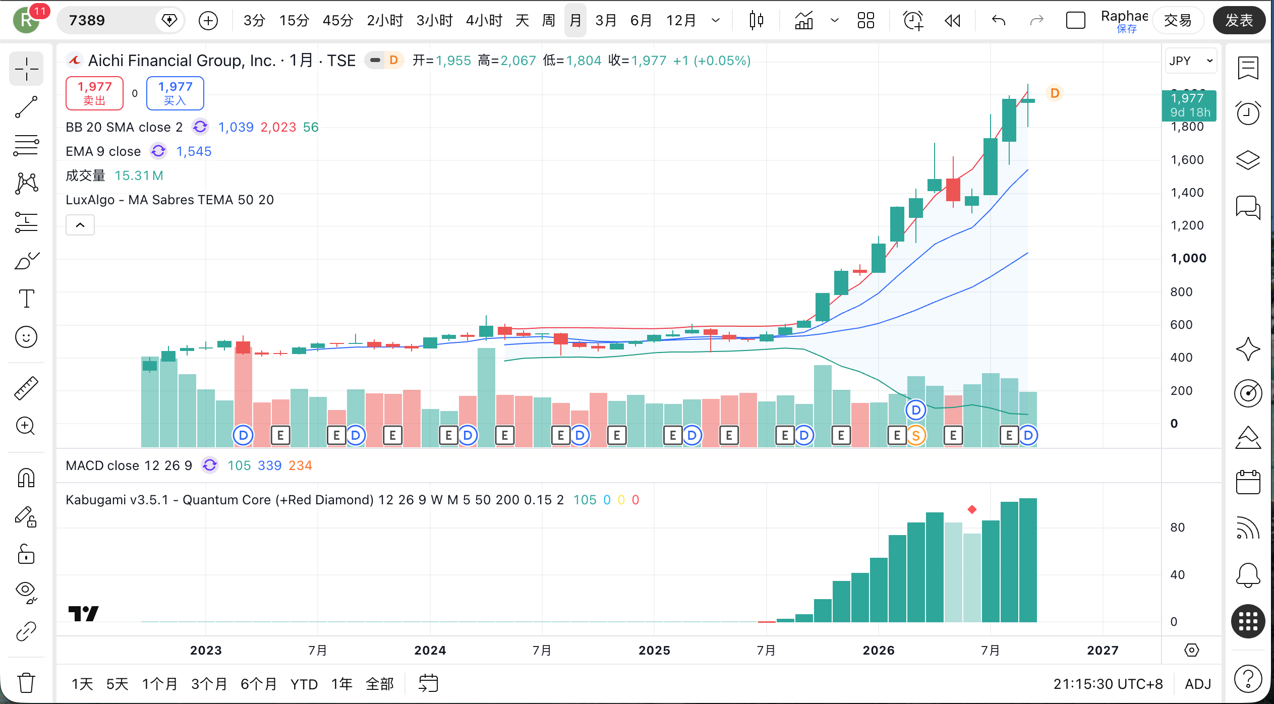Viewport: 1274px width, 704px height.
Task: Redo the chart action
Action: coord(1036,20)
